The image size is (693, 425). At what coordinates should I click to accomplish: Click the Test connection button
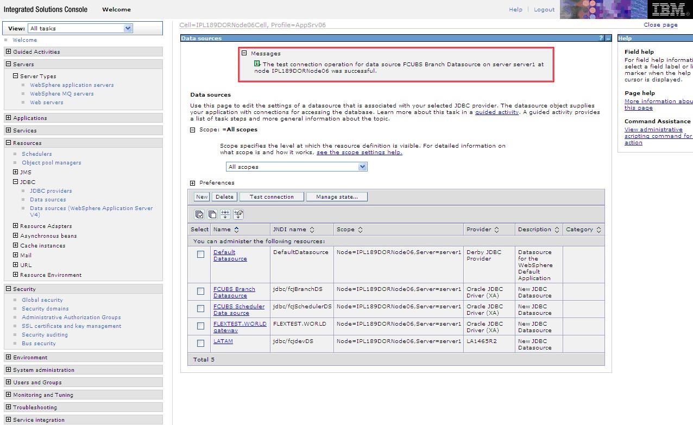click(272, 197)
